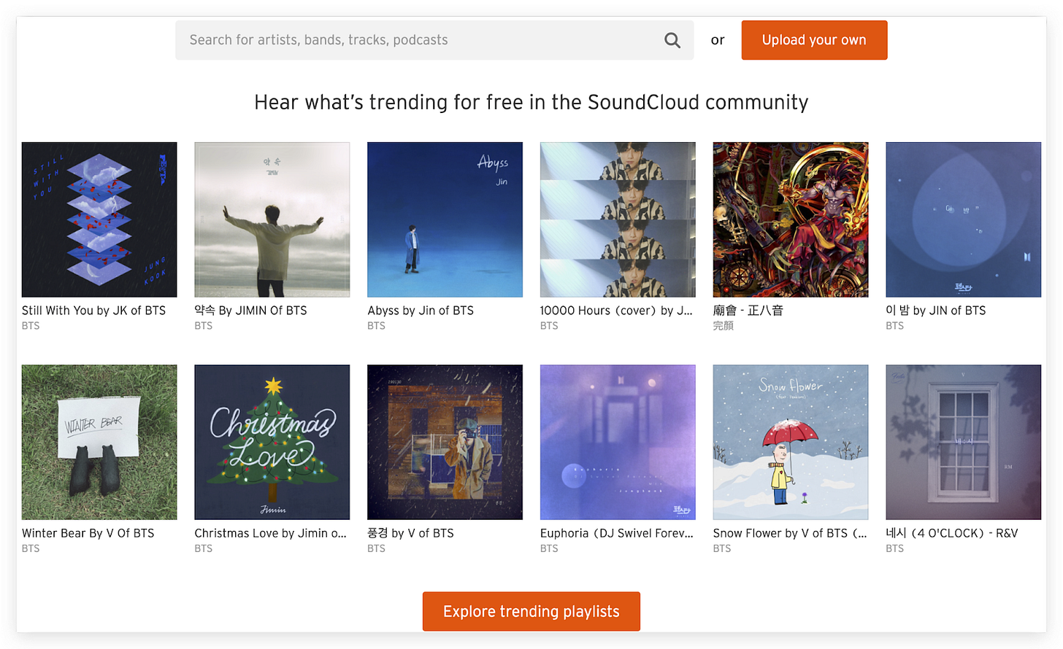Open the 10000 Hours cover artwork
The height and width of the screenshot is (649, 1063).
[x=618, y=219]
